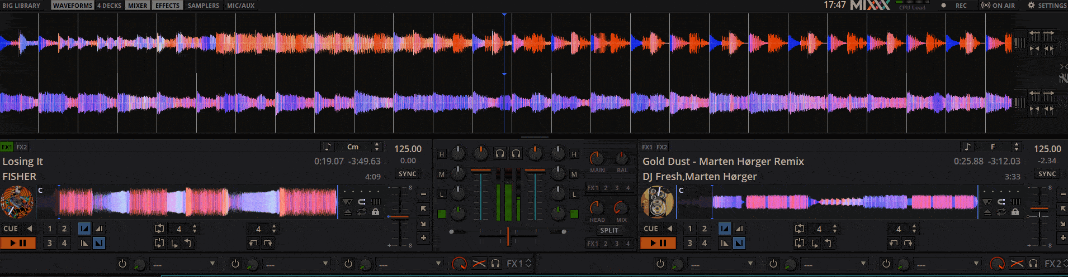
Task: Toggle slip mode icon on the left deck
Action: pyautogui.click(x=348, y=202)
